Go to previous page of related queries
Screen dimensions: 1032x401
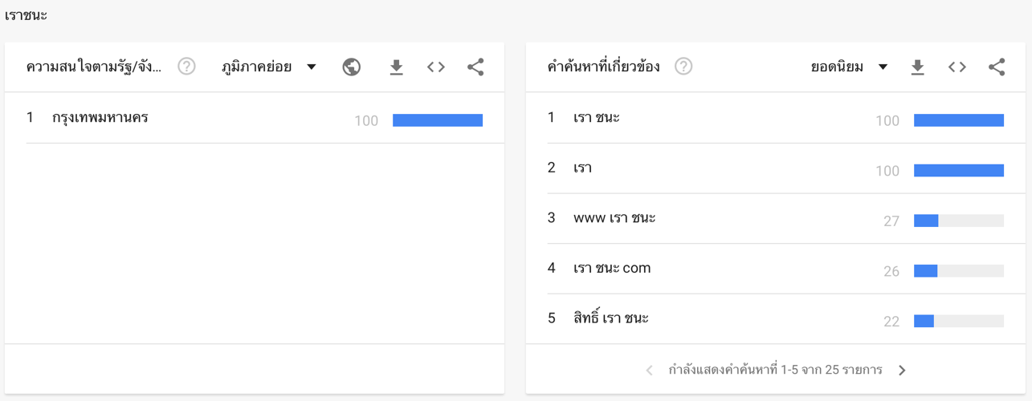[650, 371]
